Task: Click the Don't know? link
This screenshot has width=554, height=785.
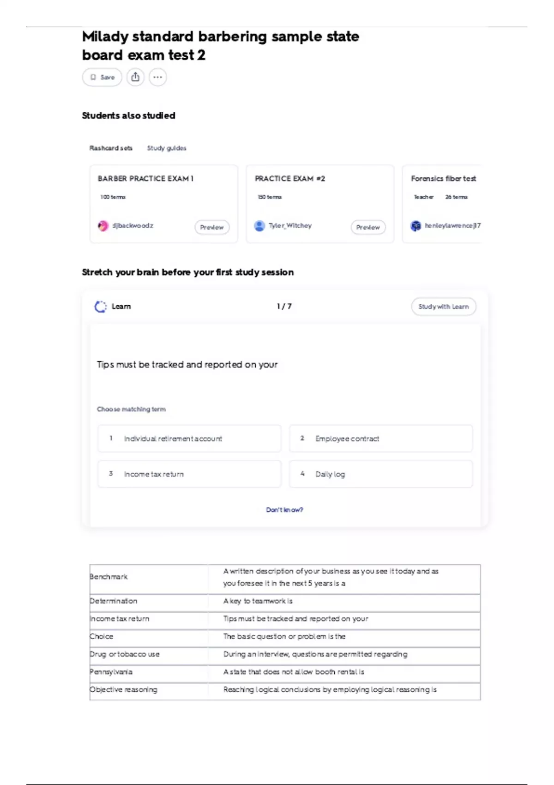Action: coord(284,510)
